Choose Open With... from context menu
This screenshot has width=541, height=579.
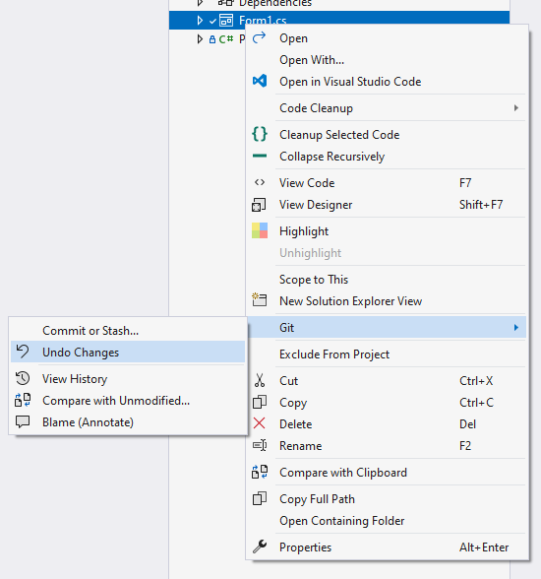(387, 60)
